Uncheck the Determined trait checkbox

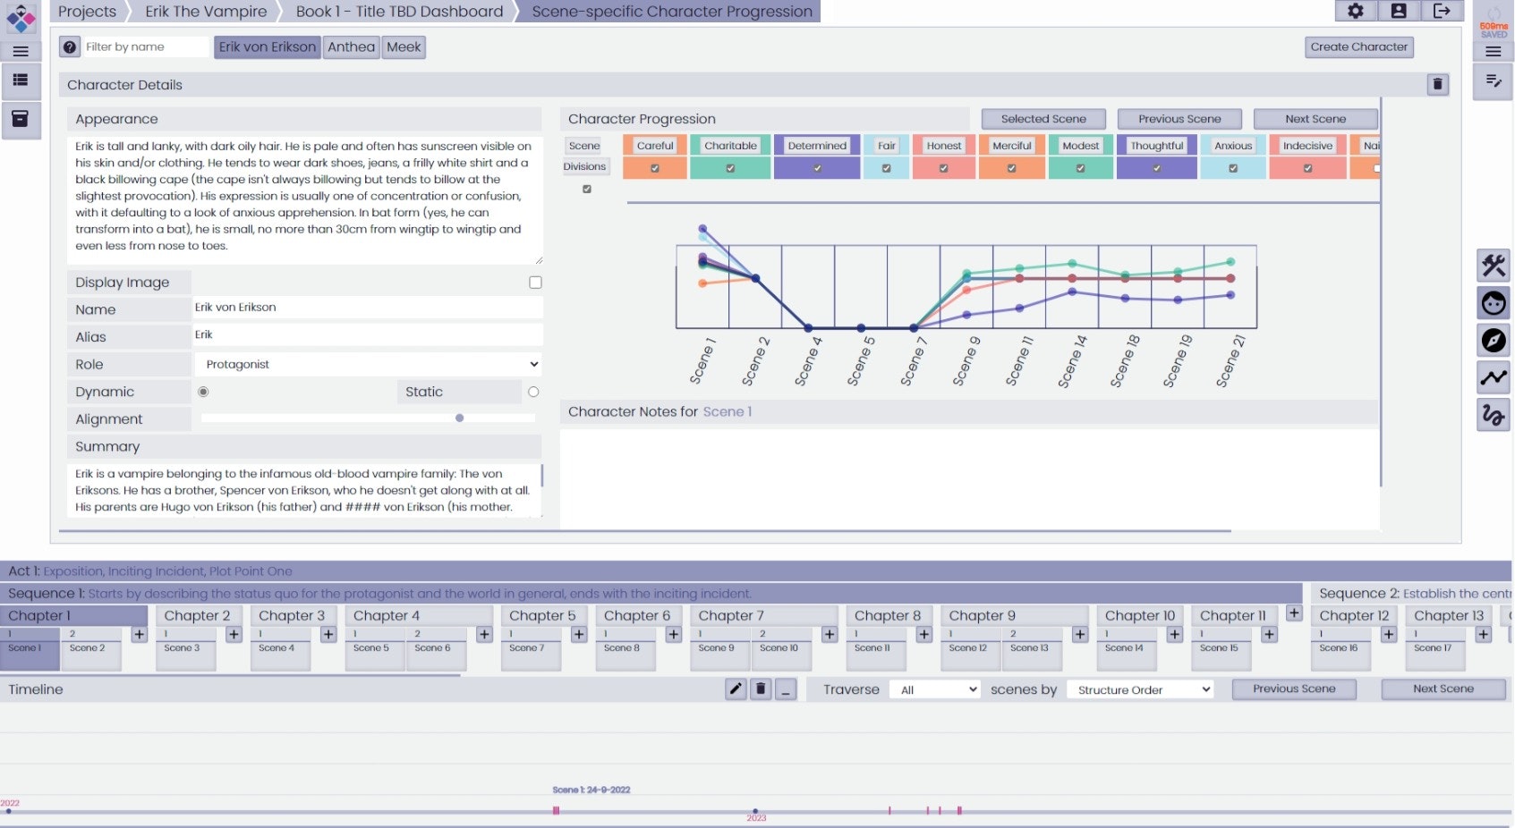[817, 168]
